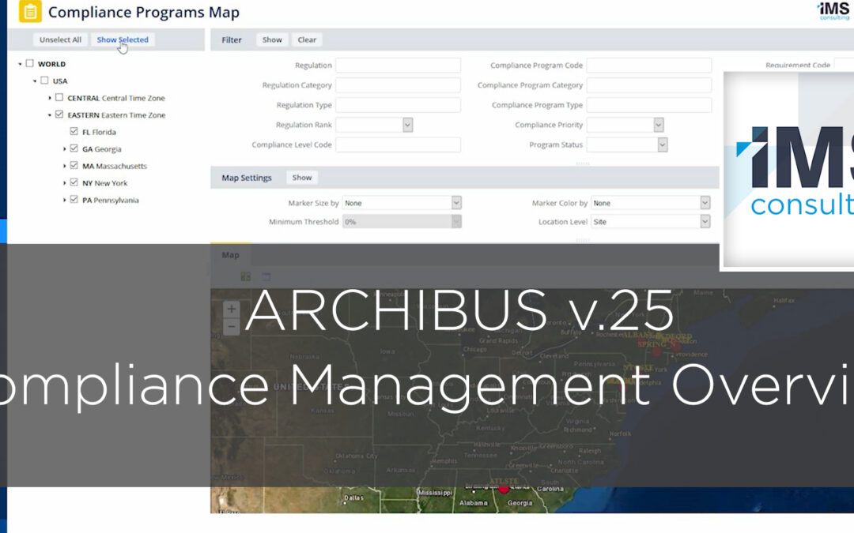Expand the CENTRAL time zone node arrow
Viewport: 854px width, 533px height.
point(50,98)
